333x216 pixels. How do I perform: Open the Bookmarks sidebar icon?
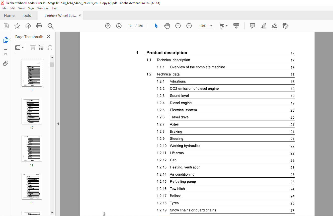(x=6, y=52)
